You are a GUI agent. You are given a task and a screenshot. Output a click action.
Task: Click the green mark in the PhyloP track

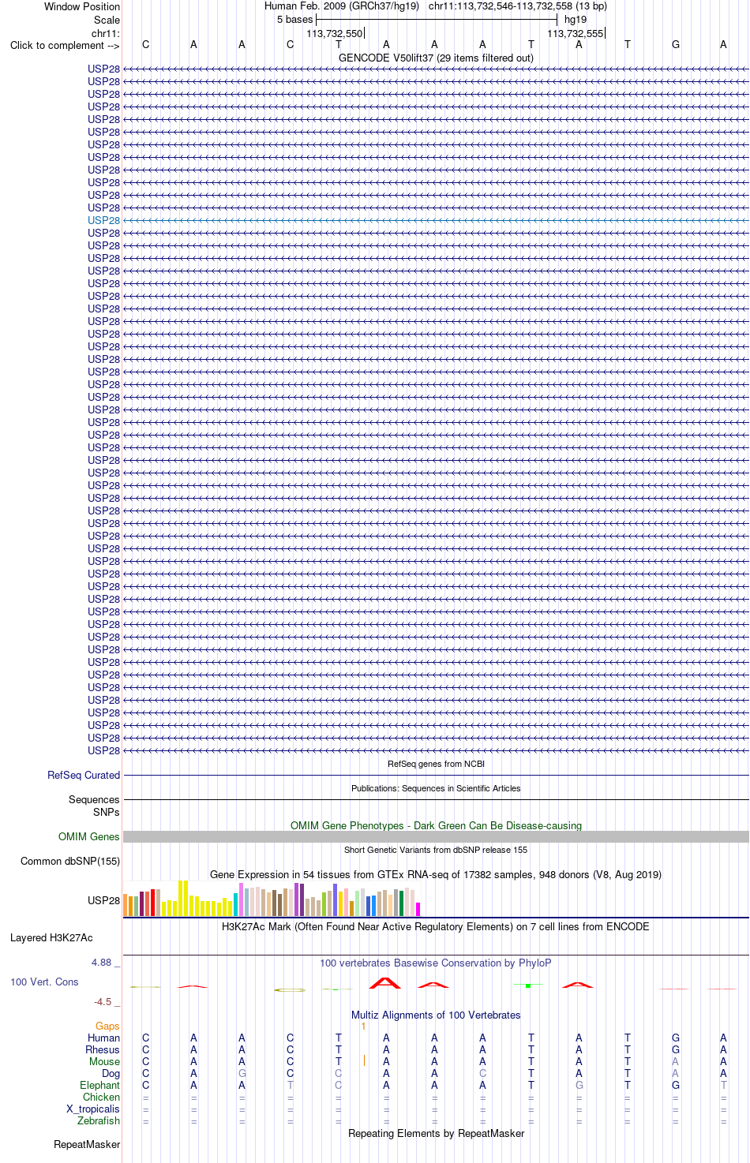[528, 985]
